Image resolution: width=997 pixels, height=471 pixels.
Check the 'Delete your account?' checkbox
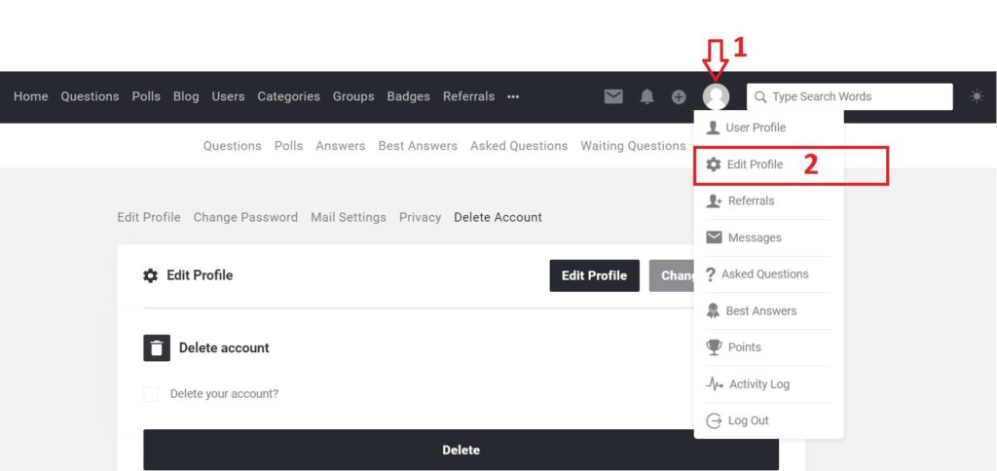pos(151,394)
